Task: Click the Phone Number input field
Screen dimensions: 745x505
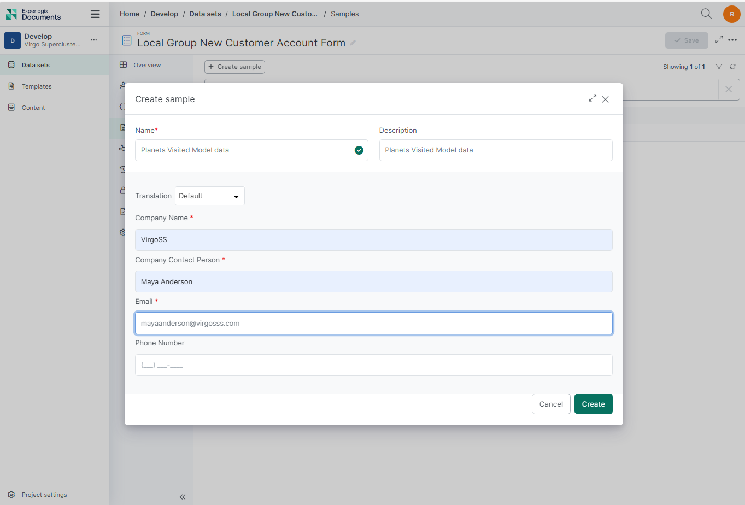Action: (373, 365)
